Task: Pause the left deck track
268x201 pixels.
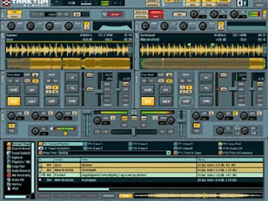Action: pos(13,90)
